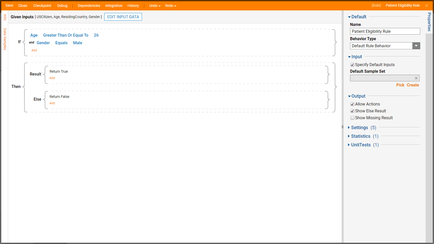Uncheck the Allow Actions checkbox

(352, 104)
